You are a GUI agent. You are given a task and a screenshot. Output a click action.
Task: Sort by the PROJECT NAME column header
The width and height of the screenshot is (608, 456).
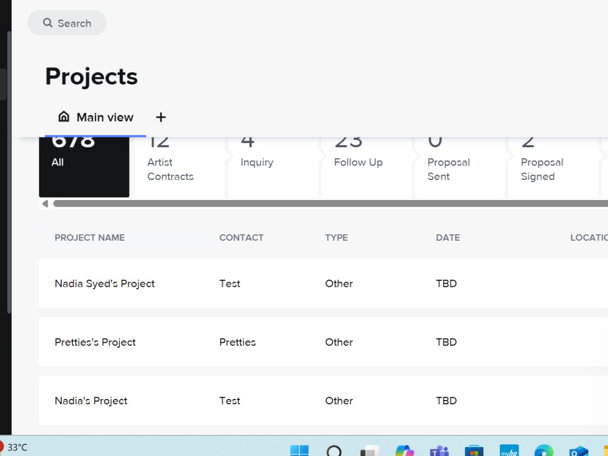coord(89,238)
